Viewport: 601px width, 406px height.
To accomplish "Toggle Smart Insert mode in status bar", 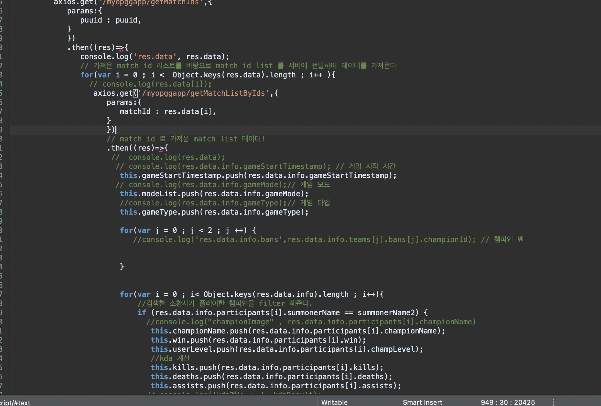I will click(422, 402).
